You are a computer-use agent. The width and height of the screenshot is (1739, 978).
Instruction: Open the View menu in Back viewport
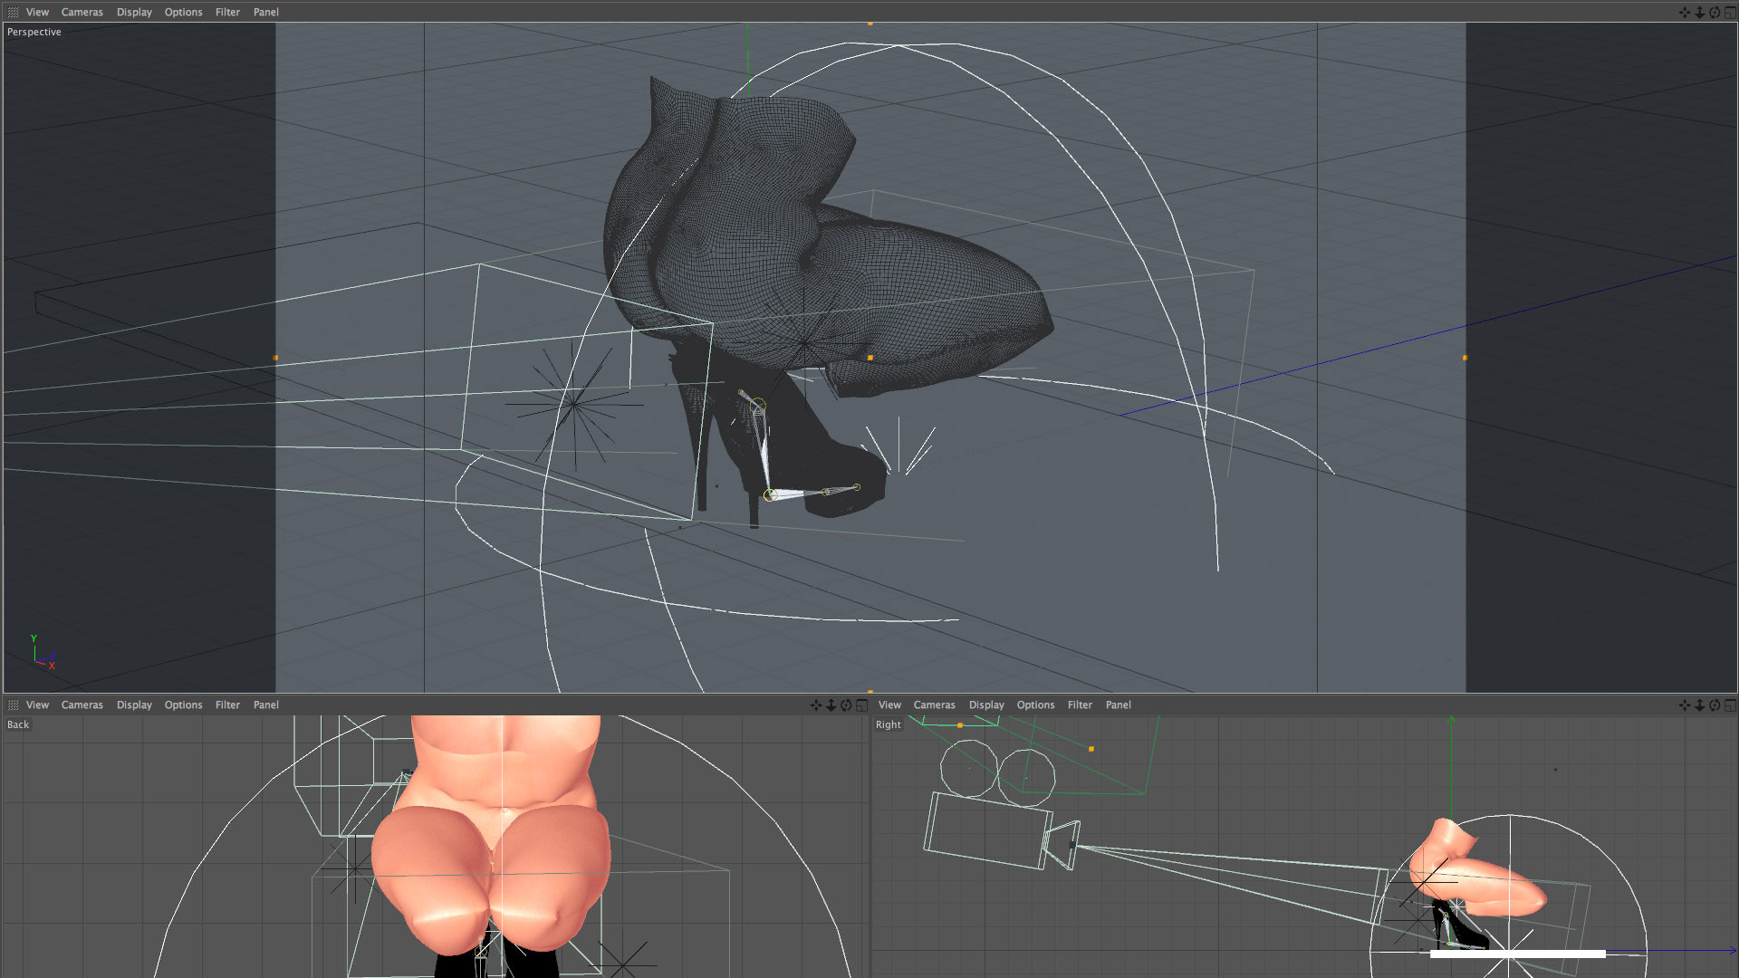pos(37,705)
